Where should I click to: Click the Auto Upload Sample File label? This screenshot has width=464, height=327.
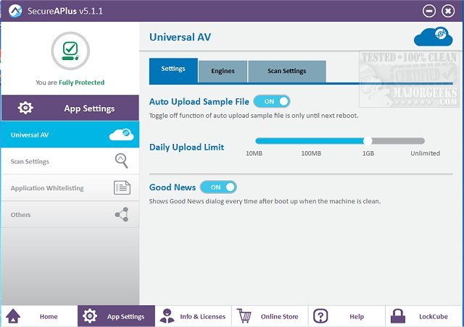tap(199, 101)
